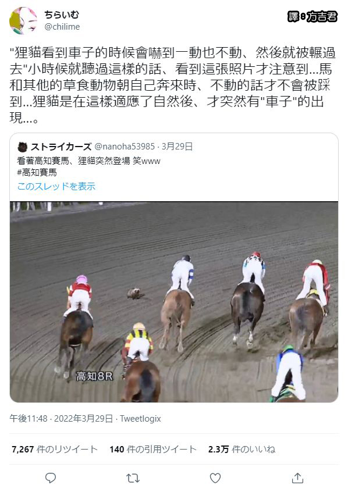View the 2.3万 件のいいね list
348x492 pixels.
pyautogui.click(x=242, y=450)
